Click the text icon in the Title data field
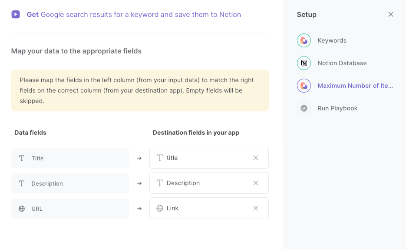Screen dimensions: 406x249 click(22, 158)
